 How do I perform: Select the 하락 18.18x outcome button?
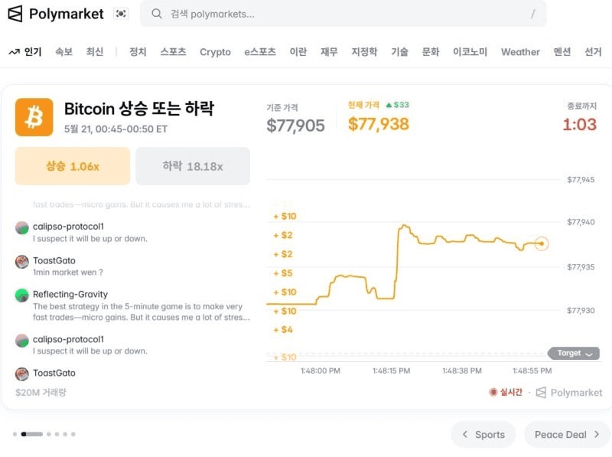[193, 166]
